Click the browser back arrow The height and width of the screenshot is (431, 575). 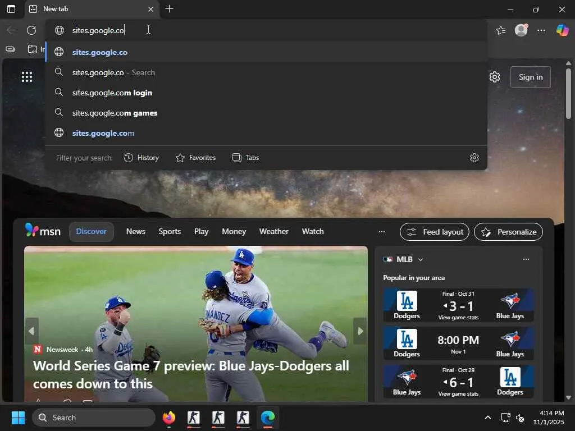tap(11, 30)
